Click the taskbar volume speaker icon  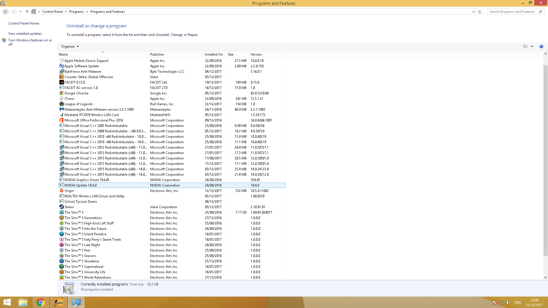(508, 303)
